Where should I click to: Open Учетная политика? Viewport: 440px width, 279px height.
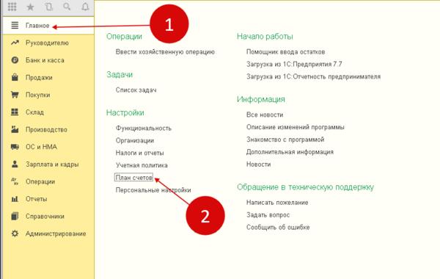[142, 165]
